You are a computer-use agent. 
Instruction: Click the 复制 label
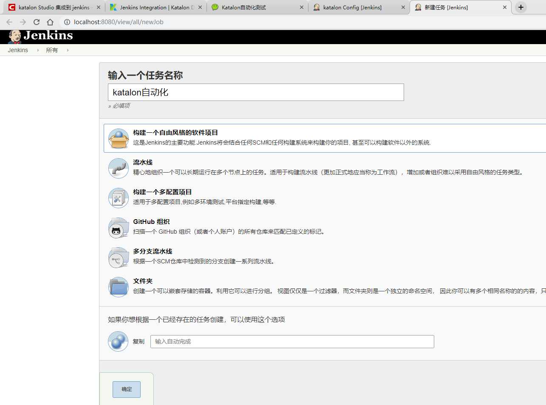click(x=139, y=341)
